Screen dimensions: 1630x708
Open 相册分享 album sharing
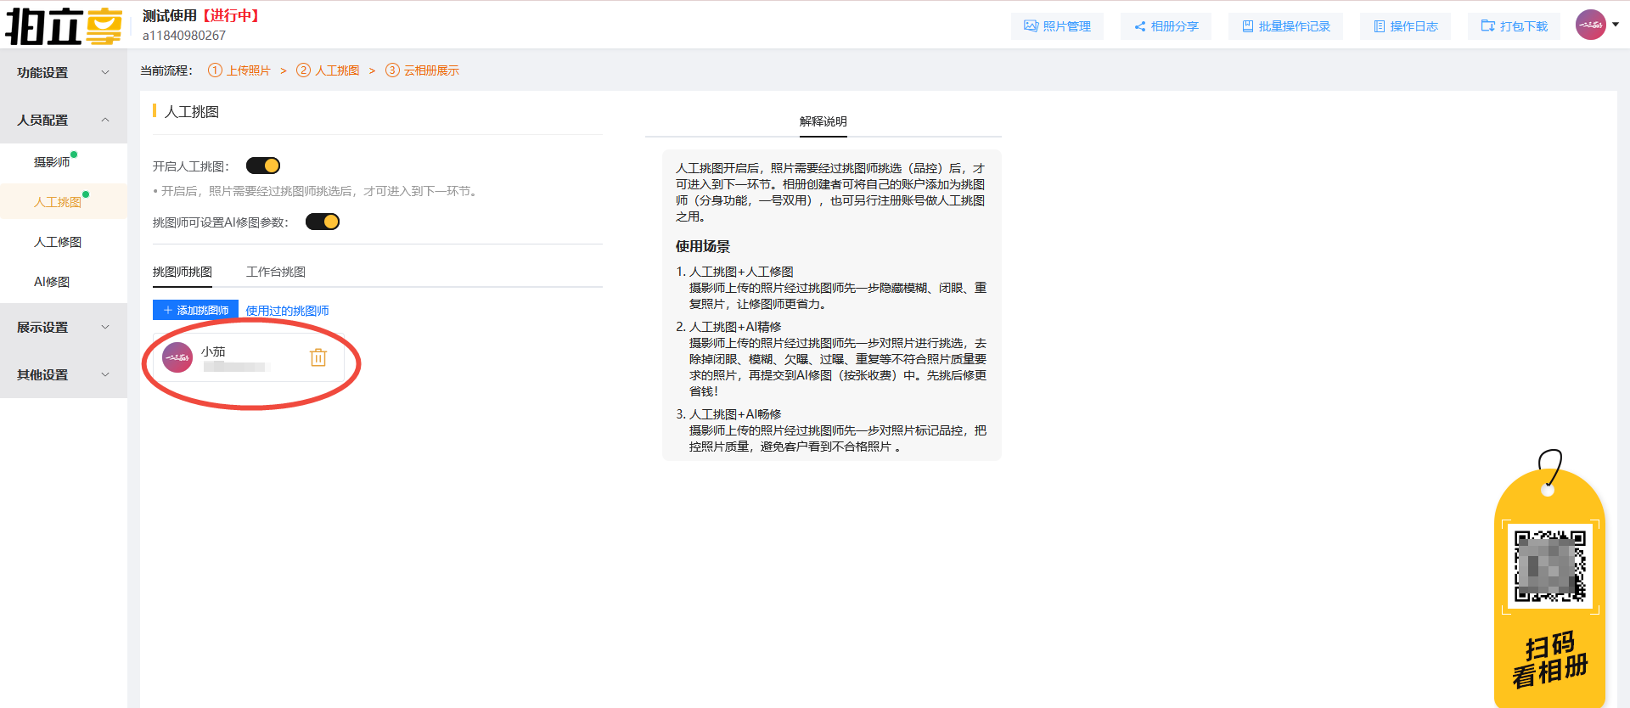click(x=1166, y=26)
